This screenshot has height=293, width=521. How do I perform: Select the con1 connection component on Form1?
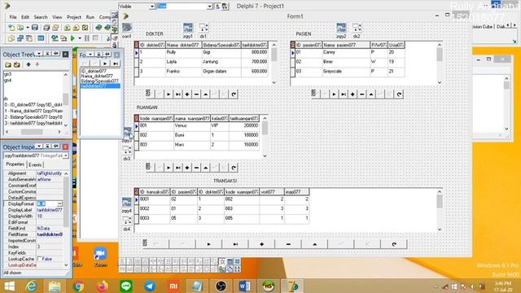127,28
